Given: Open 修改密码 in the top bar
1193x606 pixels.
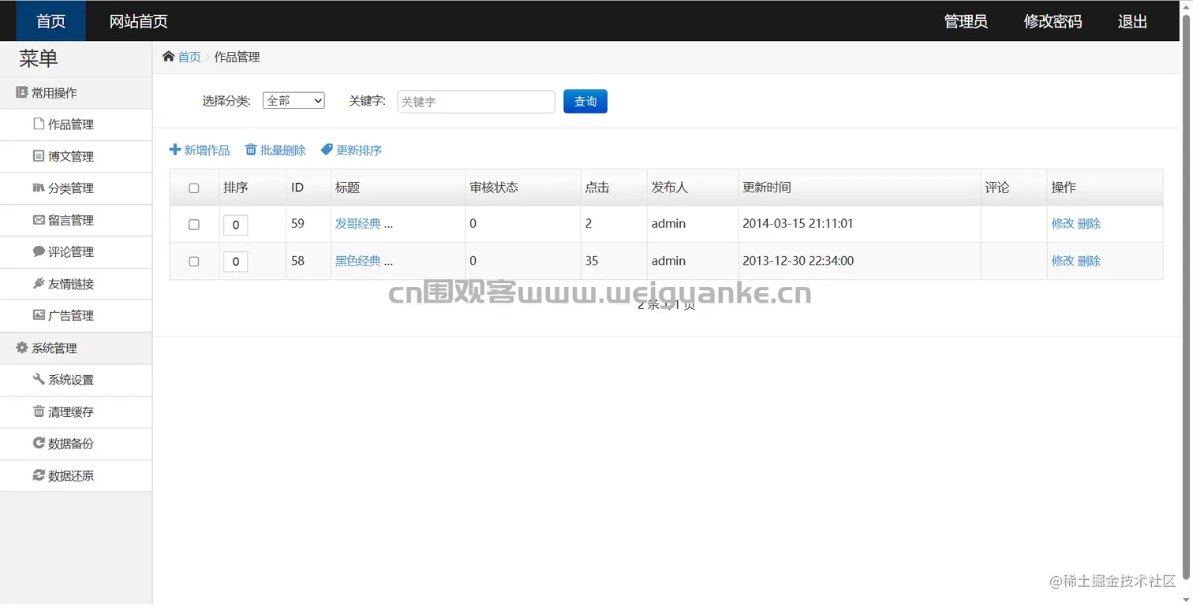Looking at the screenshot, I should point(1053,21).
